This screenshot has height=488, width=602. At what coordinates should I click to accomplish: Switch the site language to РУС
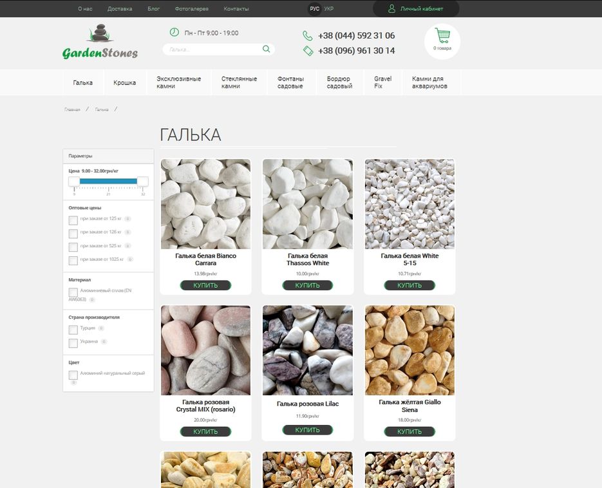tap(314, 9)
